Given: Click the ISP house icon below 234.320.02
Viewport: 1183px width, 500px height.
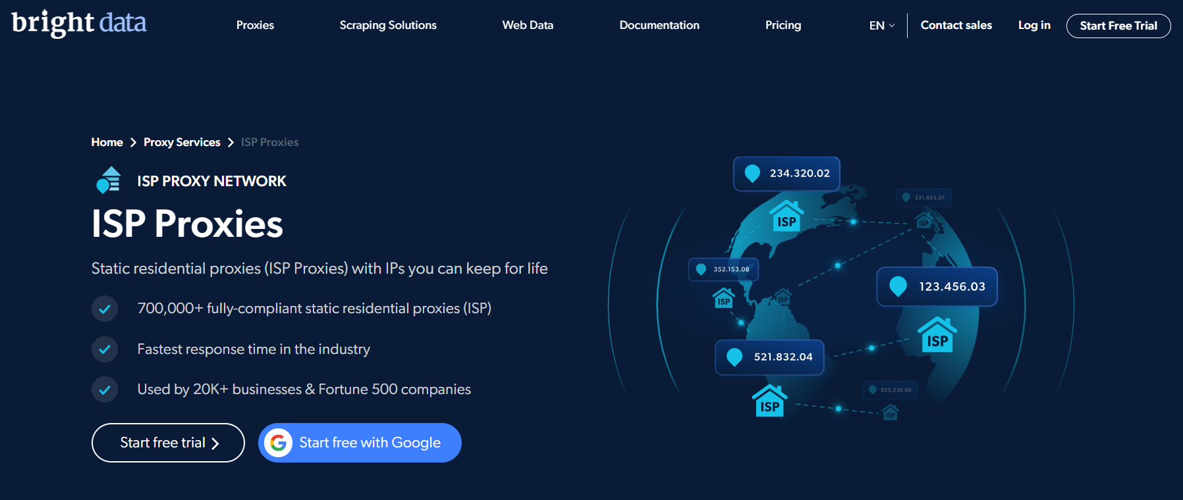Looking at the screenshot, I should click(786, 216).
